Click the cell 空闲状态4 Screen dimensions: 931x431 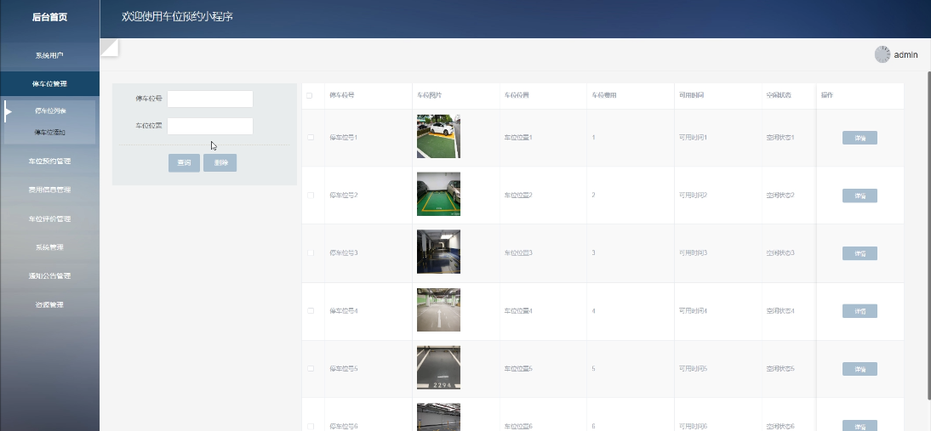[780, 310]
